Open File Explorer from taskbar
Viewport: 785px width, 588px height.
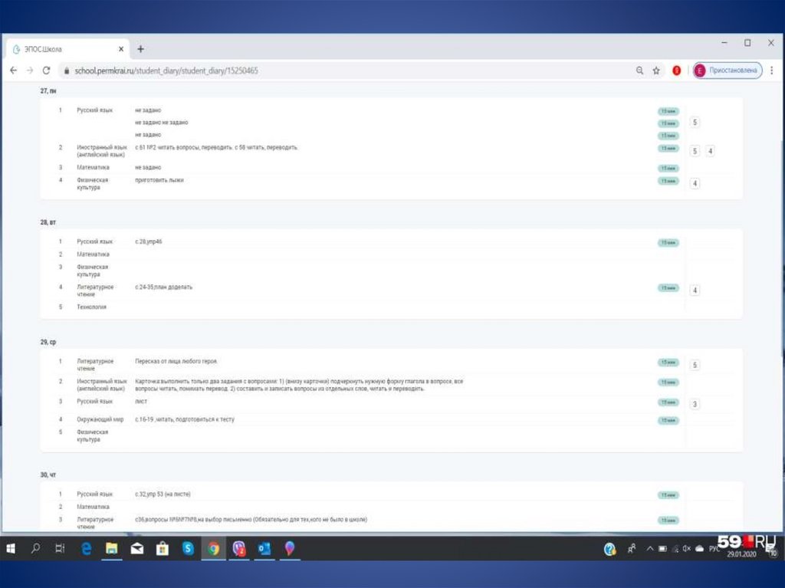111,549
